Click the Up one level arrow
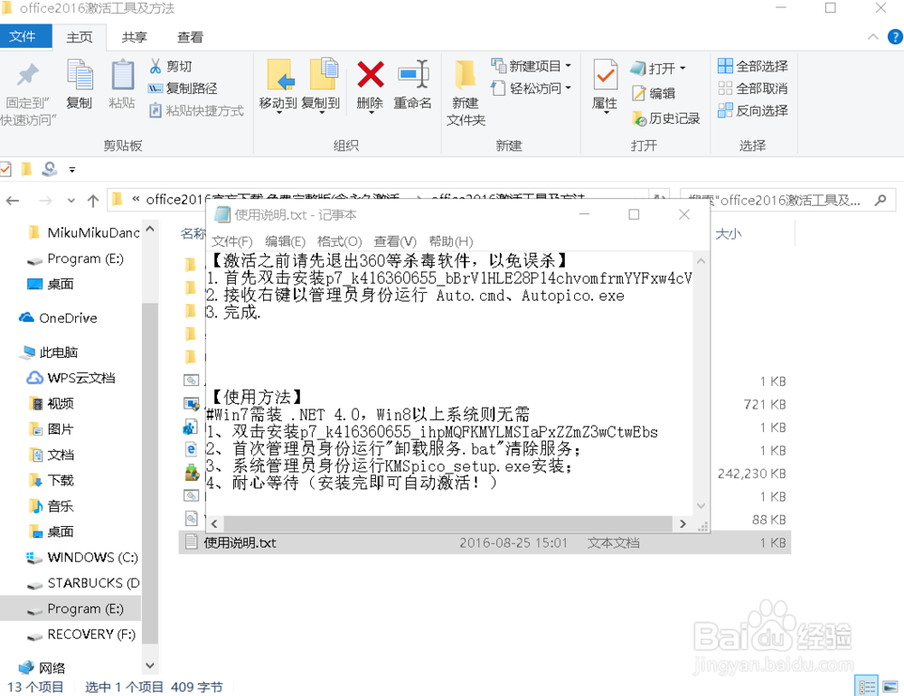The image size is (904, 696). (92, 201)
